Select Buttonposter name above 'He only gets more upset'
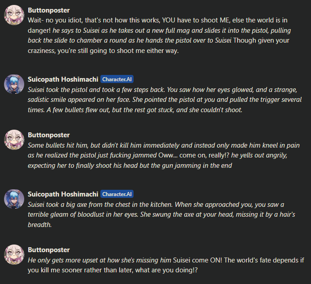311x284 pixels. coord(49,250)
